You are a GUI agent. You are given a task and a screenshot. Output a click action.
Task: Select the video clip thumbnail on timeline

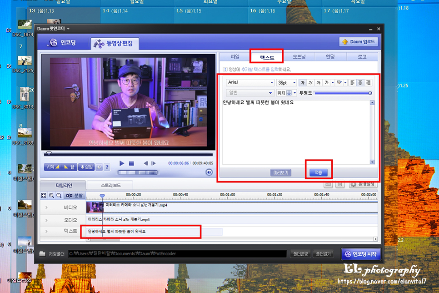click(x=95, y=207)
